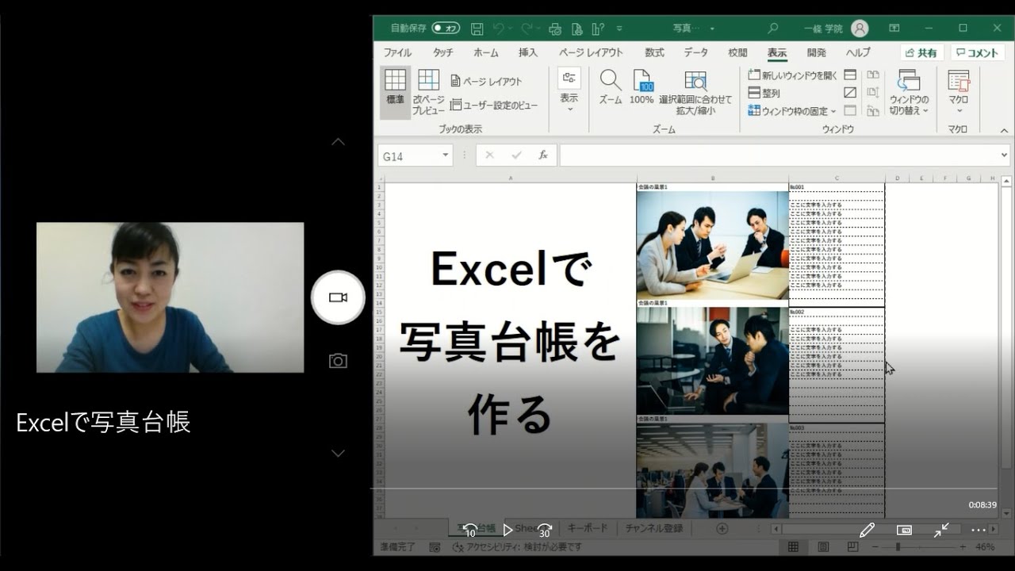The image size is (1015, 571).
Task: Click the Reset Window Position icon
Action: click(873, 111)
